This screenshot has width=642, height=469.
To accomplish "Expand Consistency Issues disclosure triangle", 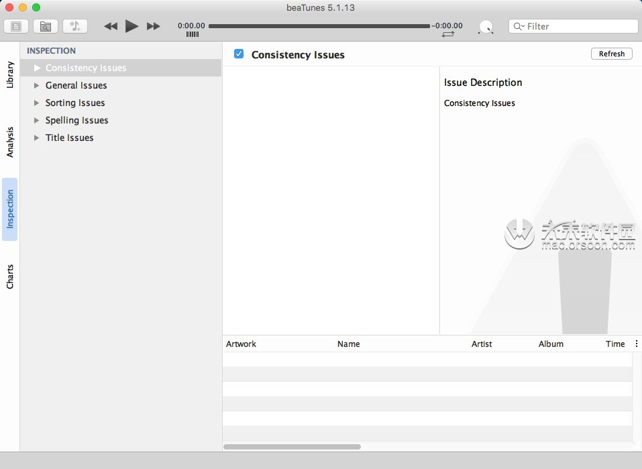I will pyautogui.click(x=37, y=68).
